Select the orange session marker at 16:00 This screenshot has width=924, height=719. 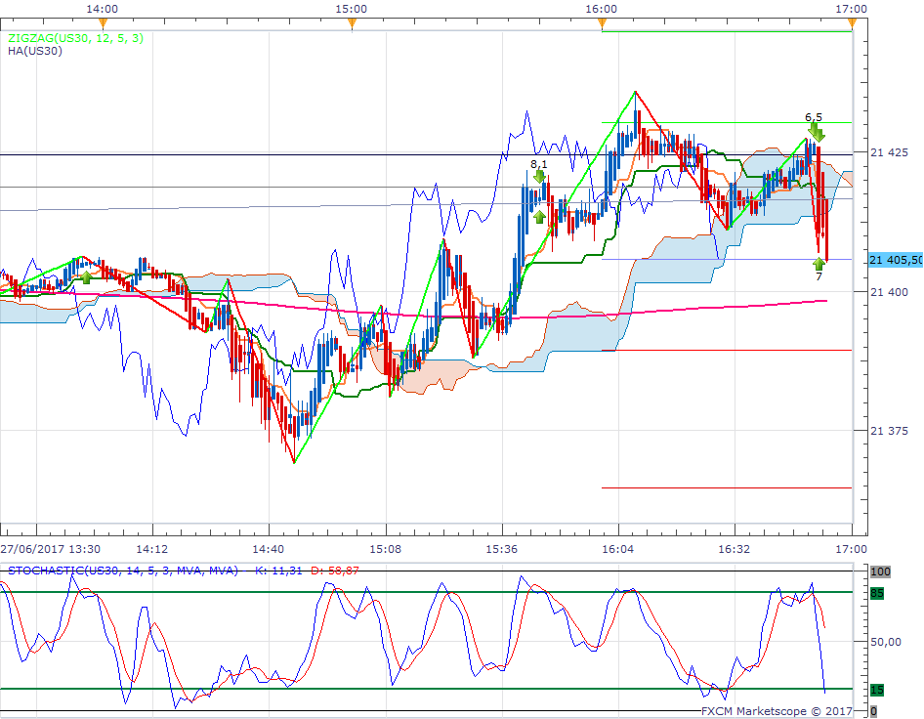click(602, 23)
